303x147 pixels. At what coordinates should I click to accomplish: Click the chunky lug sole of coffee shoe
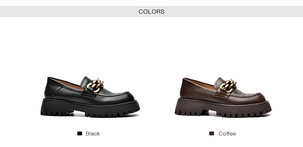point(223,108)
